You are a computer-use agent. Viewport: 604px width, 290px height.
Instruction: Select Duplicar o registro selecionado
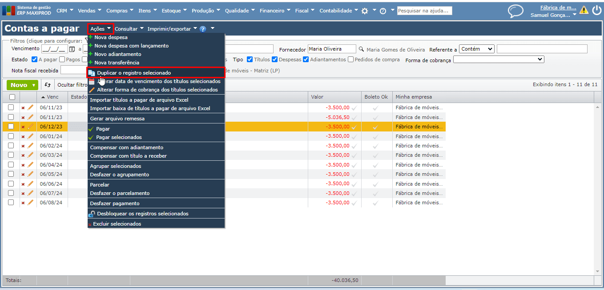pyautogui.click(x=133, y=73)
